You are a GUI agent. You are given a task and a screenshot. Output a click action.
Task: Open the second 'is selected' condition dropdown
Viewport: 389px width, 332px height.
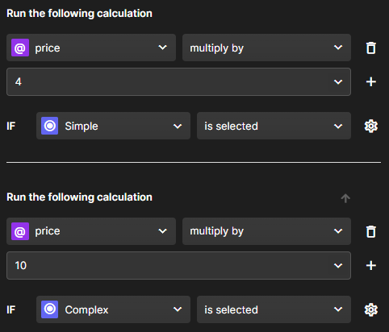[x=274, y=309]
